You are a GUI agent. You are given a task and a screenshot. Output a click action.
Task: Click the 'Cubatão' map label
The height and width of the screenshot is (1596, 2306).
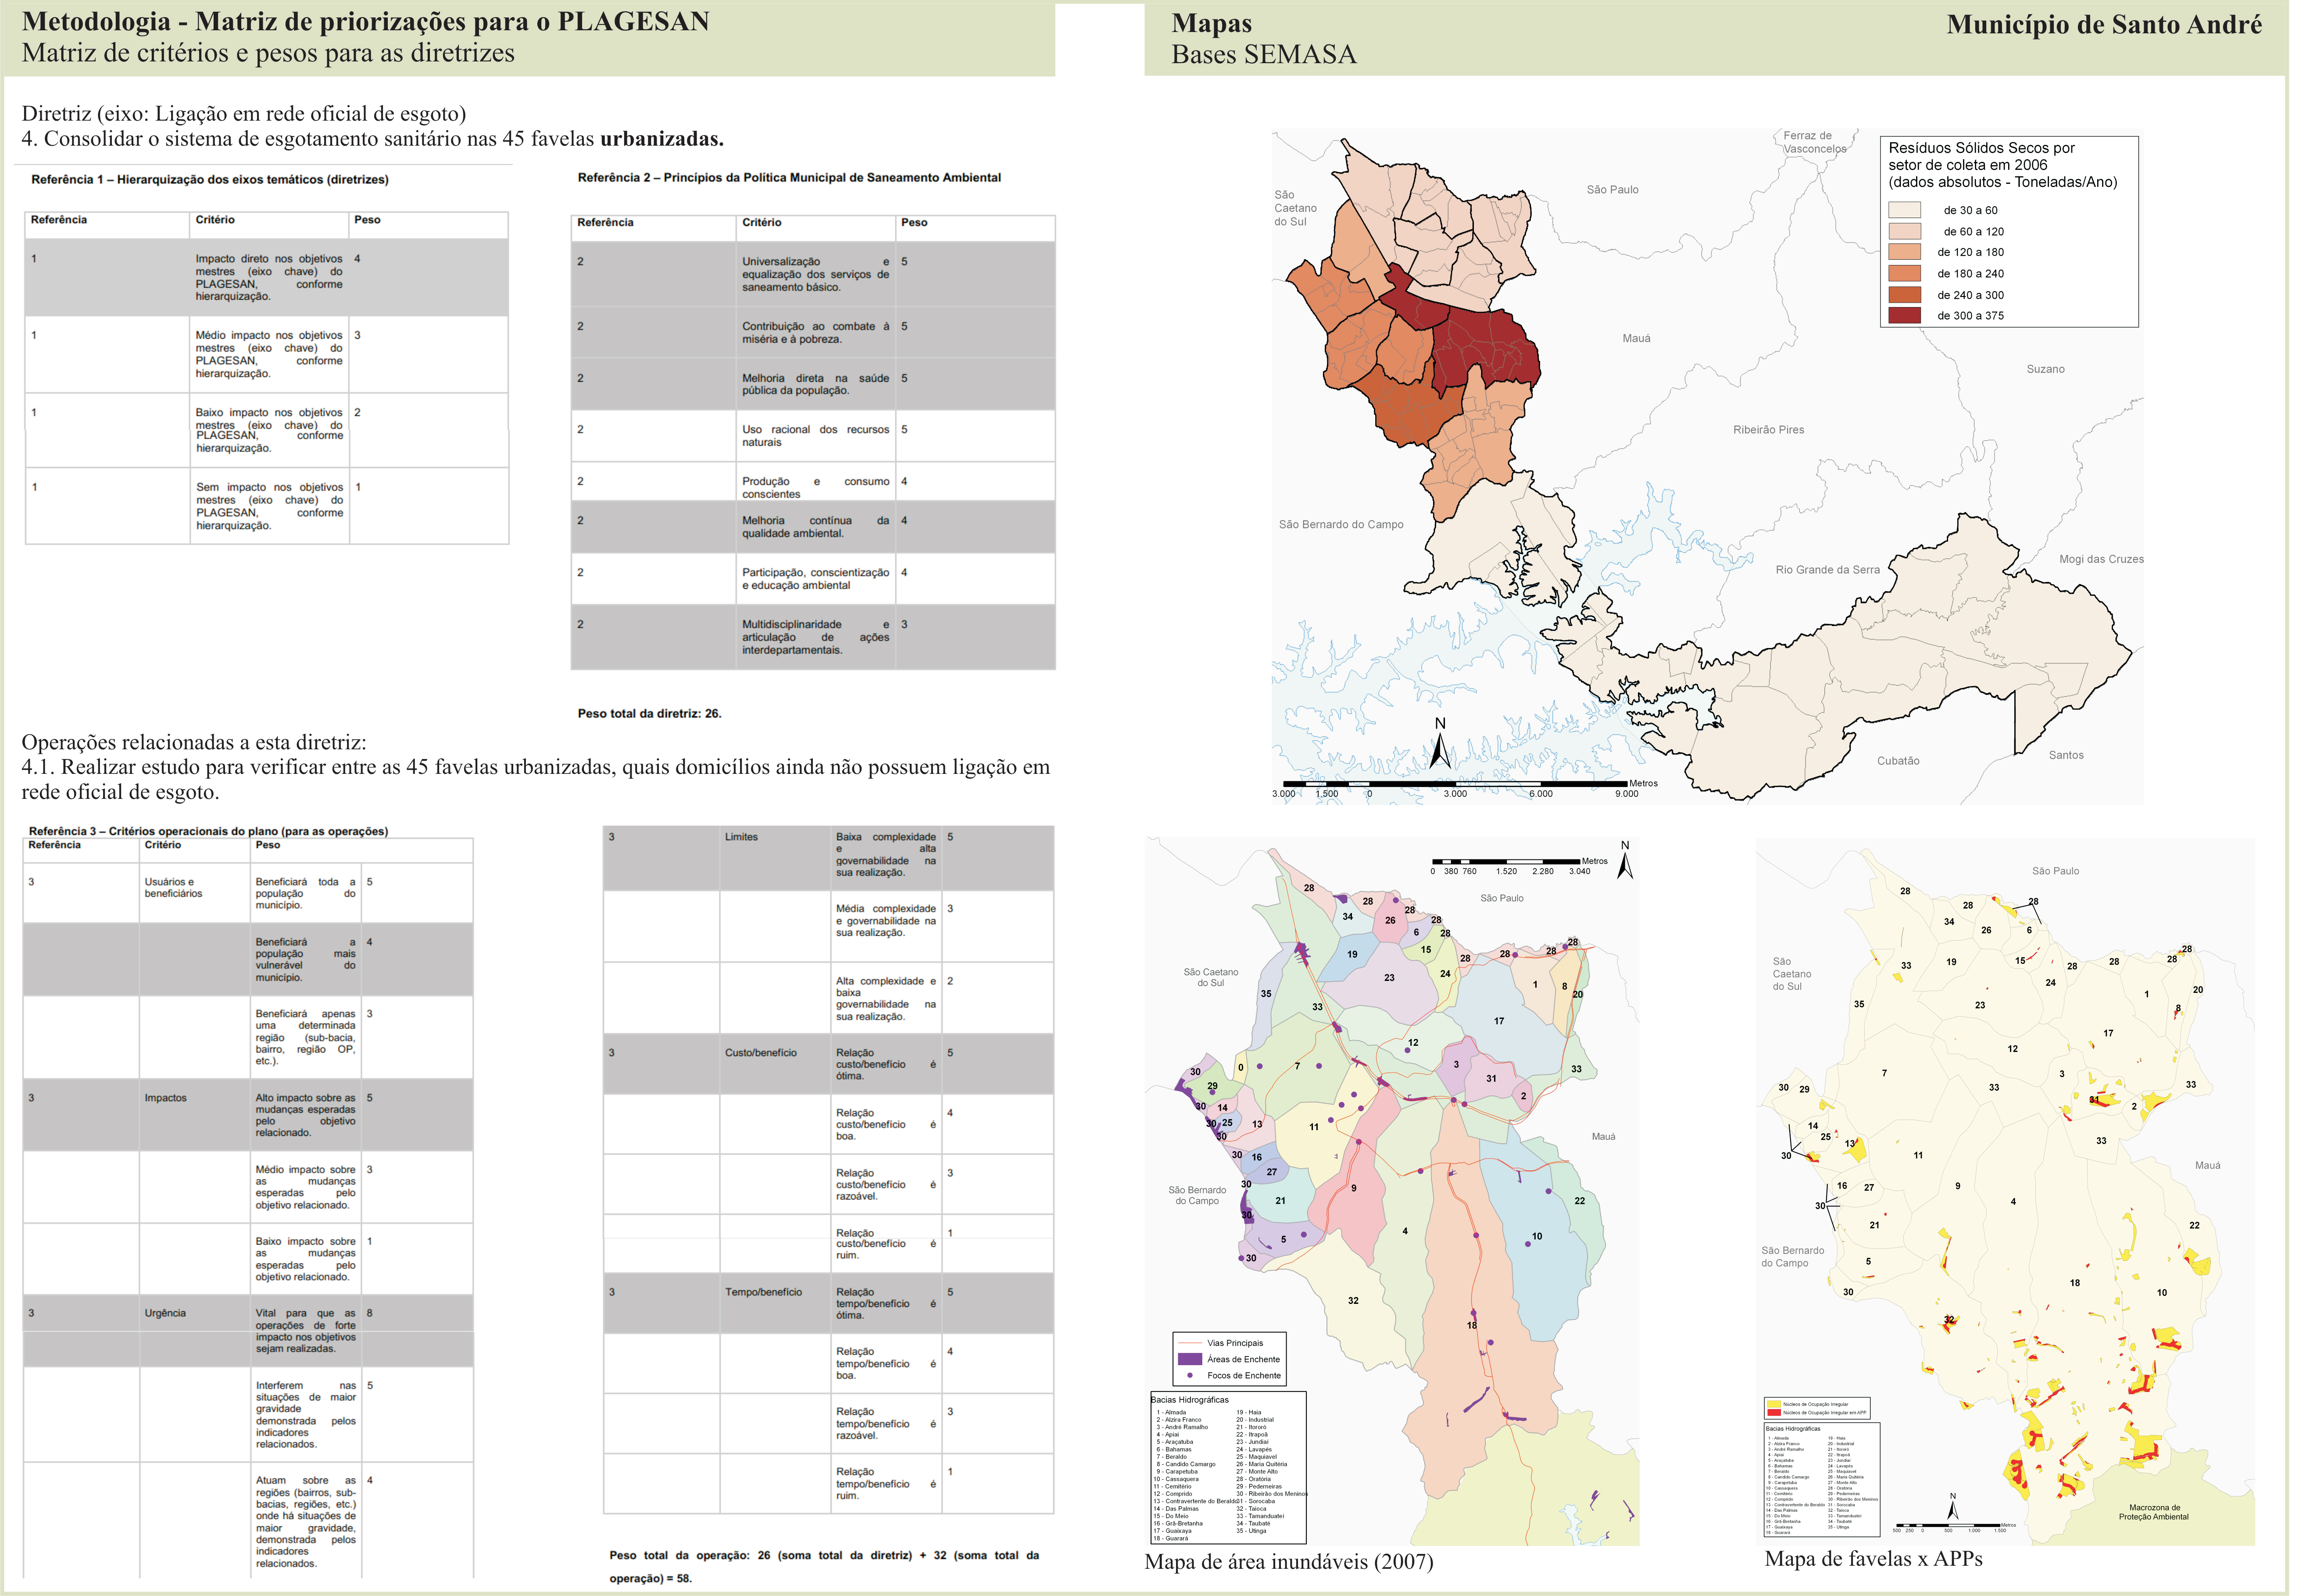(1897, 761)
